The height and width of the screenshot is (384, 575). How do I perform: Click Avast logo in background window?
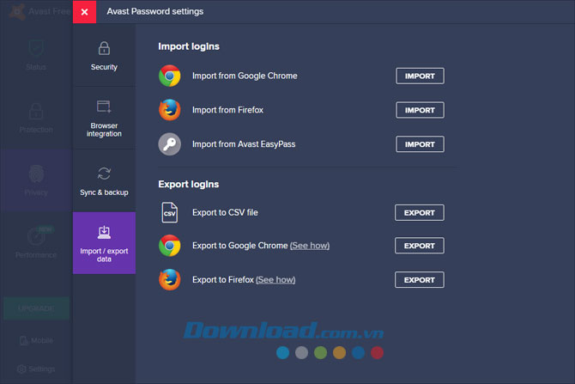(x=17, y=12)
